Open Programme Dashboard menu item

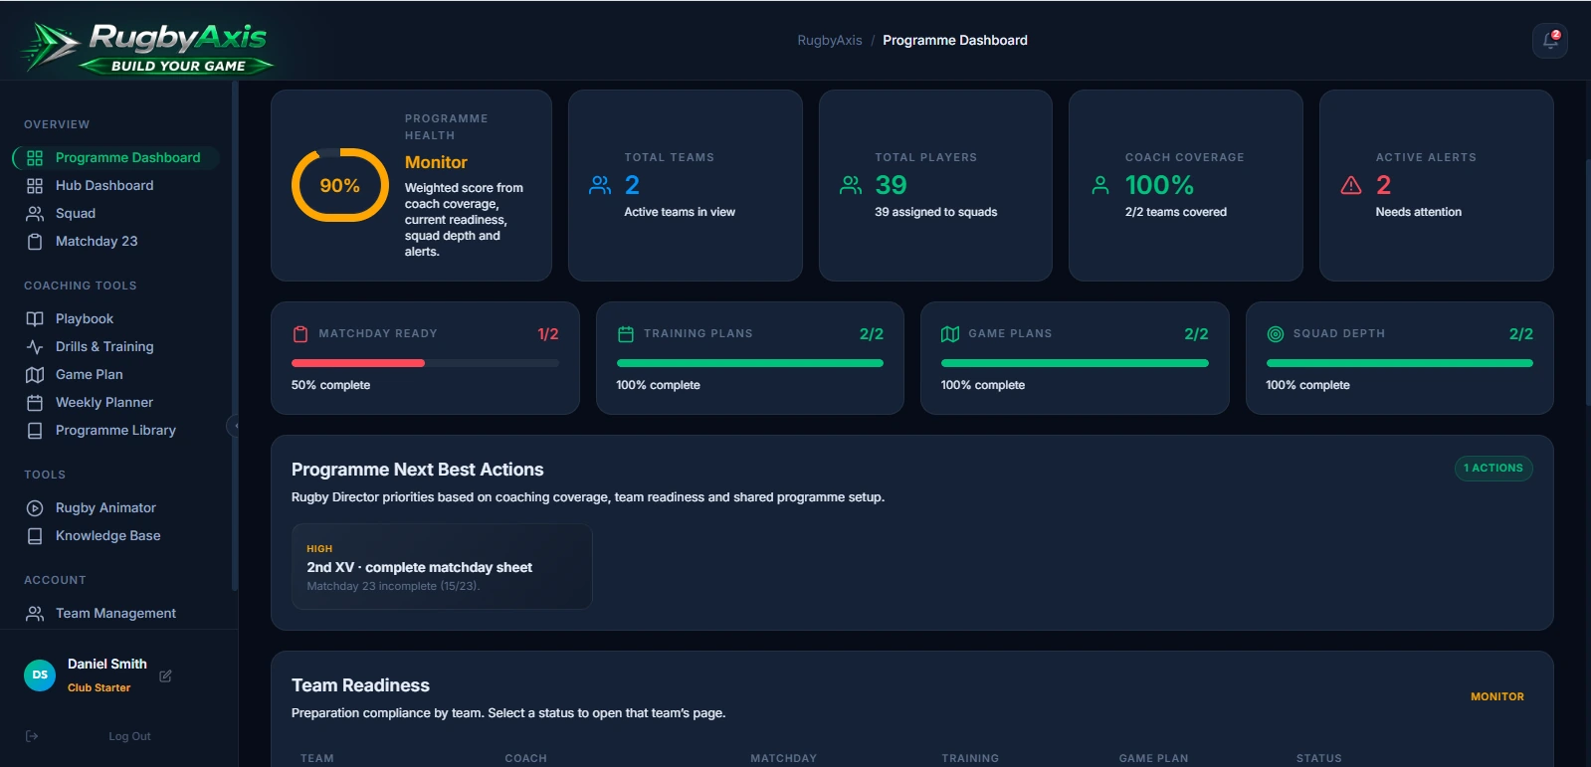tap(116, 158)
